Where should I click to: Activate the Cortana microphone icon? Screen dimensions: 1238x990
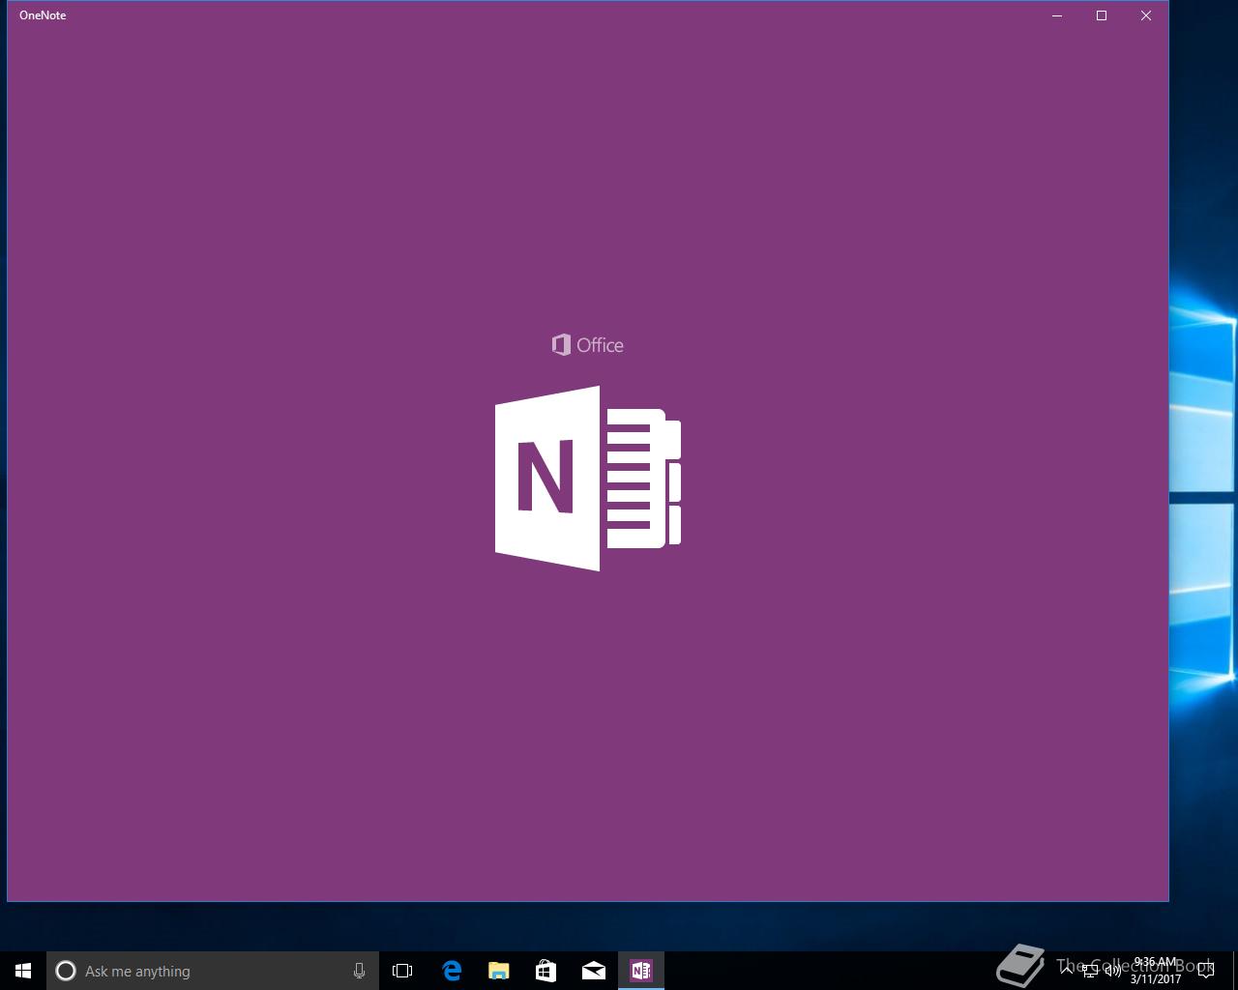click(x=359, y=971)
